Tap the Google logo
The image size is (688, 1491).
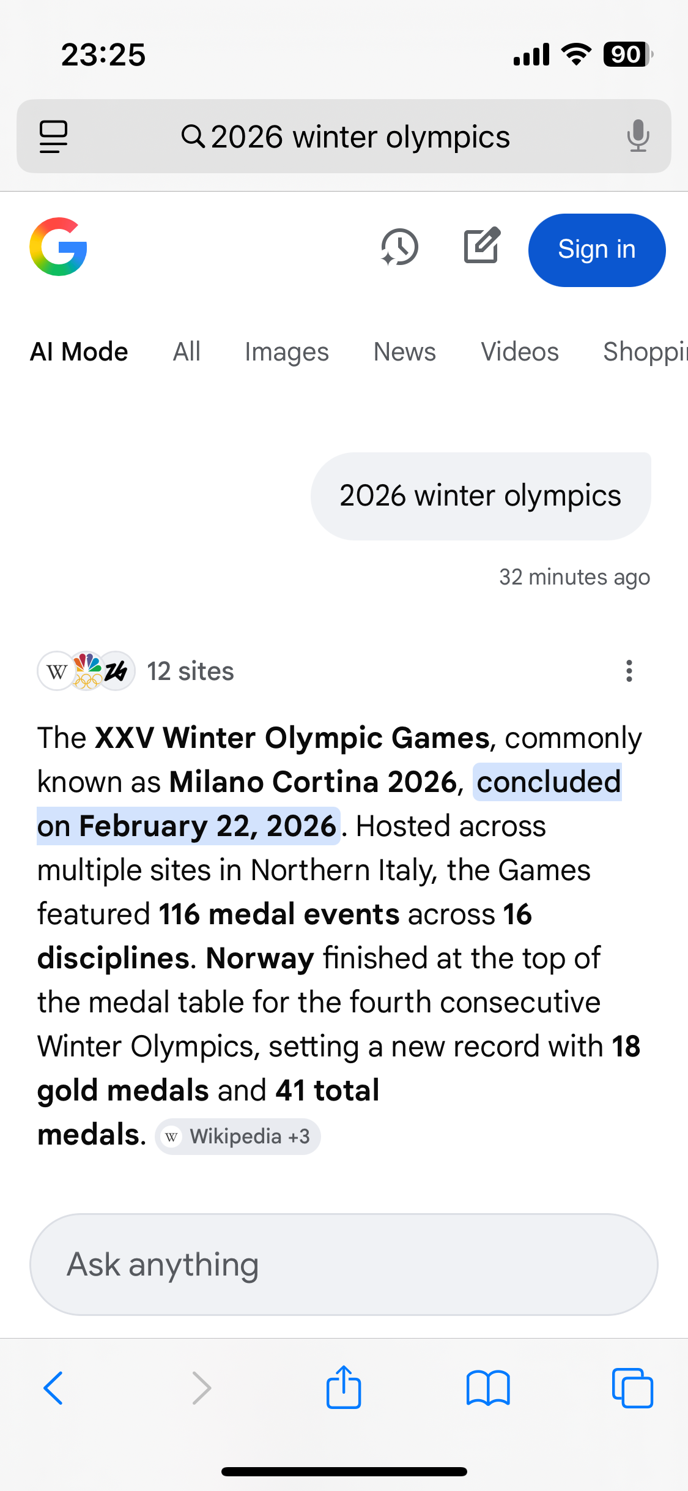(58, 247)
